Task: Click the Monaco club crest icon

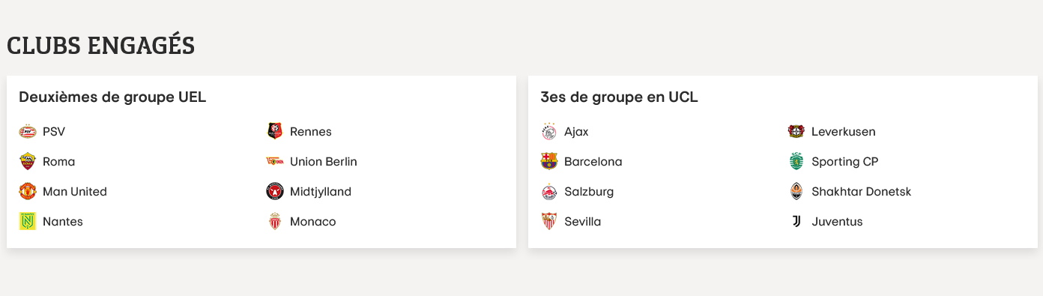Action: (275, 222)
